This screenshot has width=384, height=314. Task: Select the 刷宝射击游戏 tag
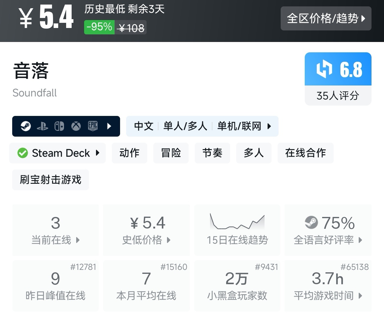pyautogui.click(x=51, y=180)
